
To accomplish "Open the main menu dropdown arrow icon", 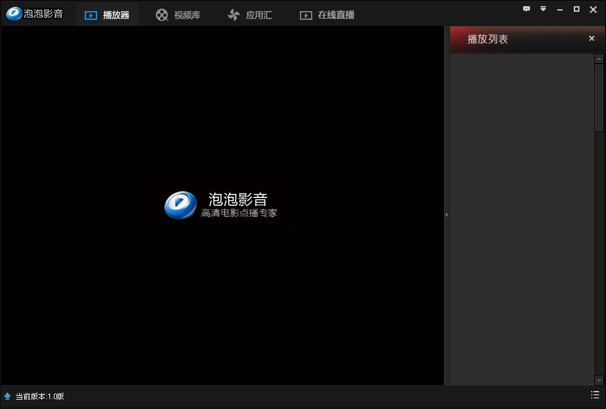I will [x=543, y=9].
